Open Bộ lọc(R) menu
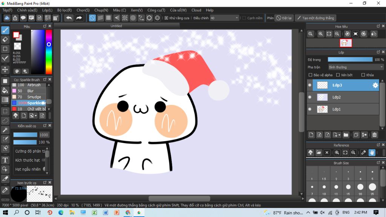The height and width of the screenshot is (217, 386). [64, 10]
